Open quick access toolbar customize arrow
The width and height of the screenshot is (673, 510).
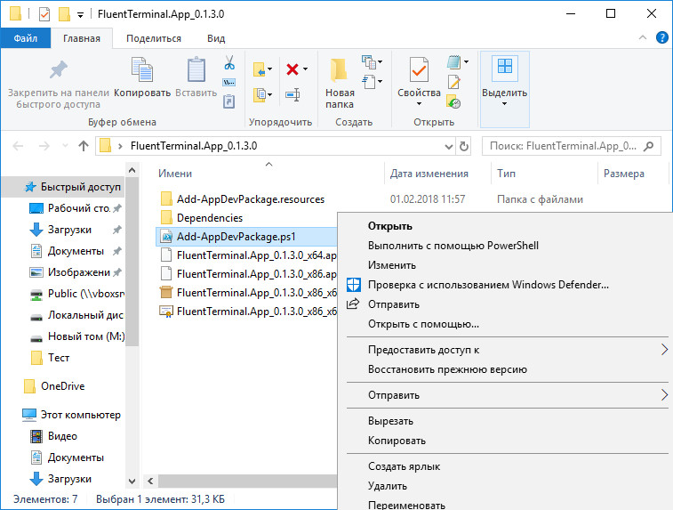pyautogui.click(x=80, y=15)
